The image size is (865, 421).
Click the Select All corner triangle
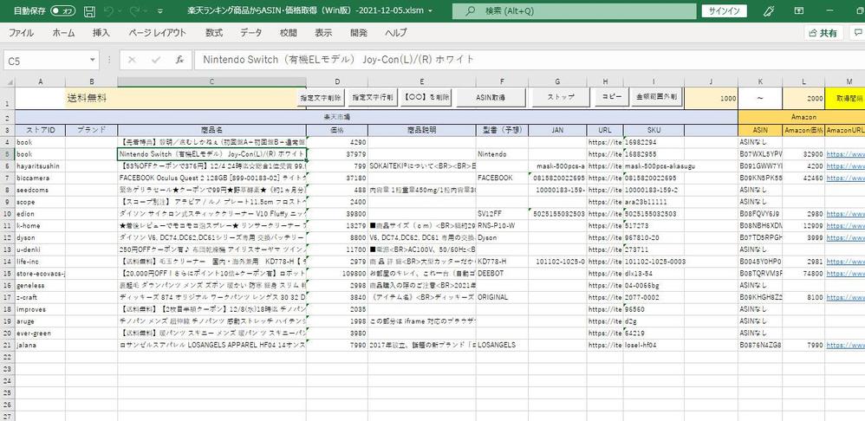coord(8,81)
